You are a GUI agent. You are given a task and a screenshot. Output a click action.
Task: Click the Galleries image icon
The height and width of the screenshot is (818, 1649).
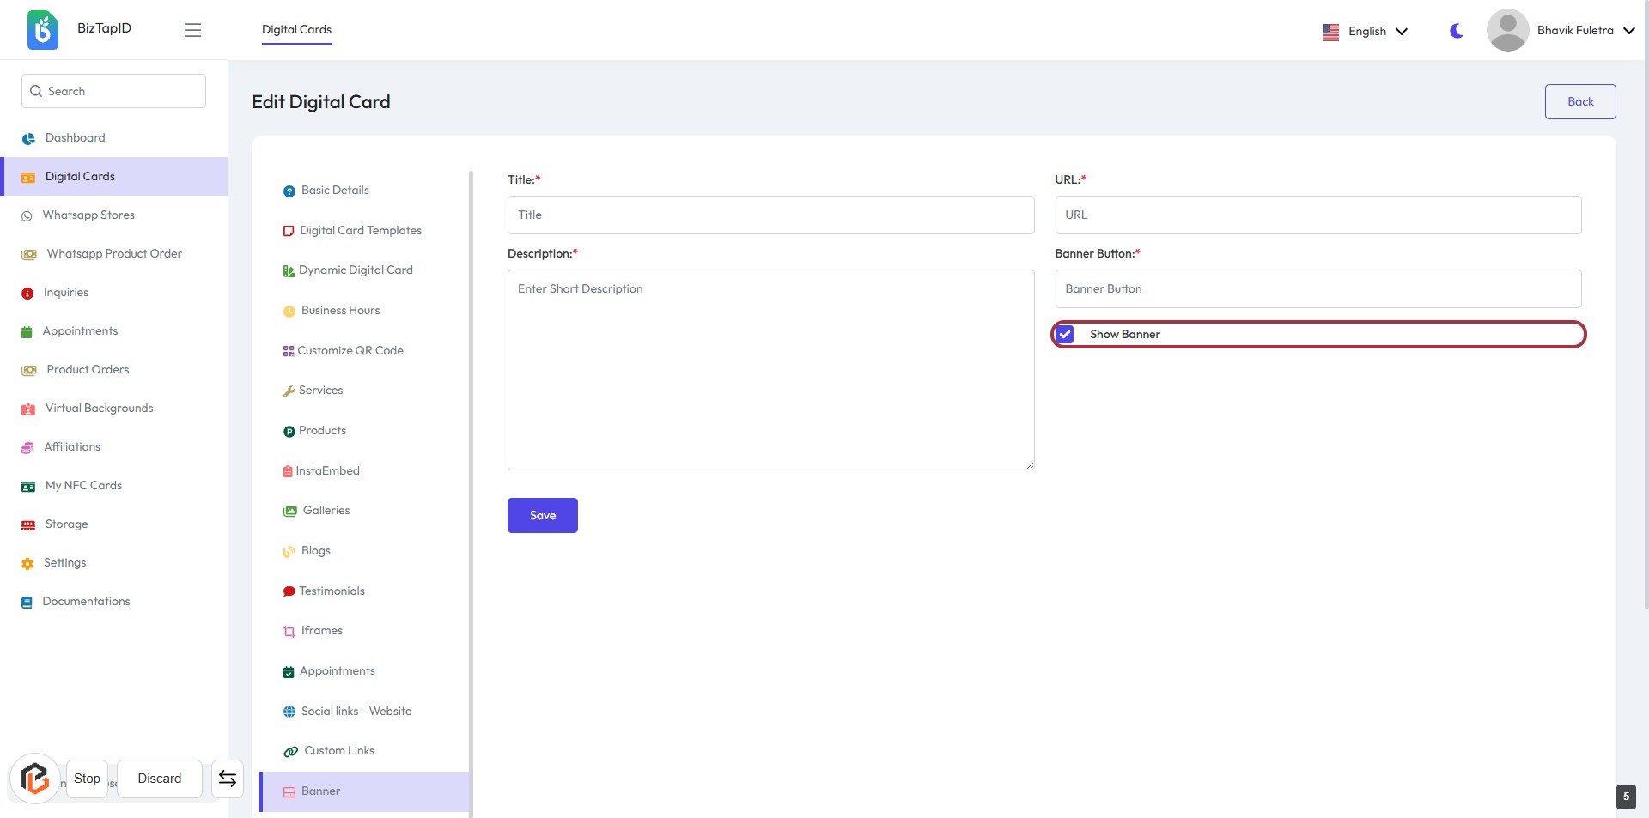pos(290,512)
